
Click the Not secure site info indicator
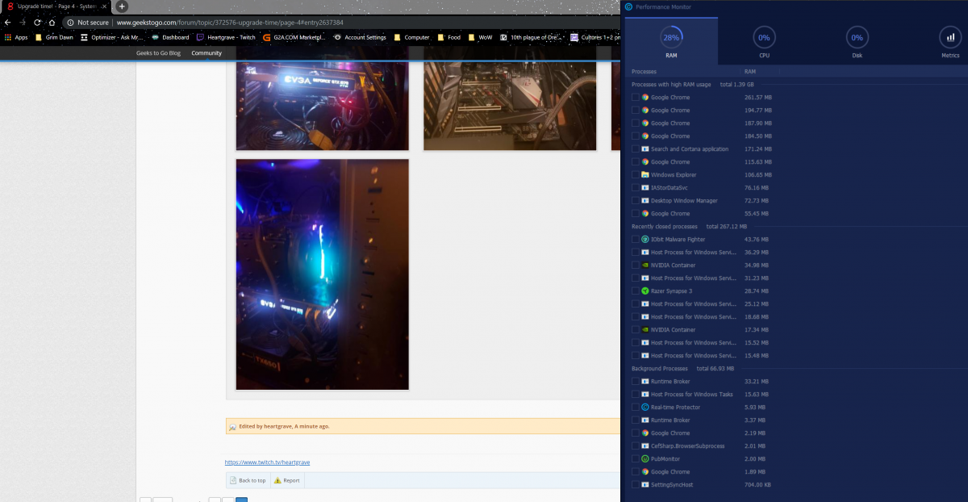coord(88,23)
